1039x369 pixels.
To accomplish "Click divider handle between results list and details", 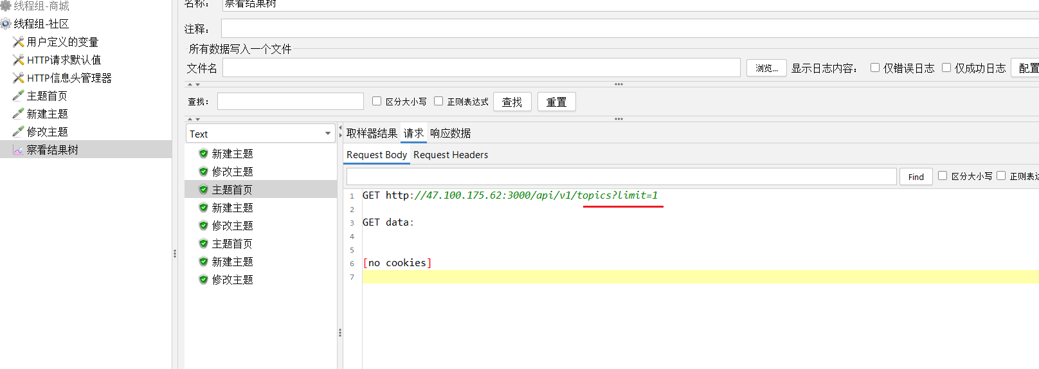I will [339, 332].
